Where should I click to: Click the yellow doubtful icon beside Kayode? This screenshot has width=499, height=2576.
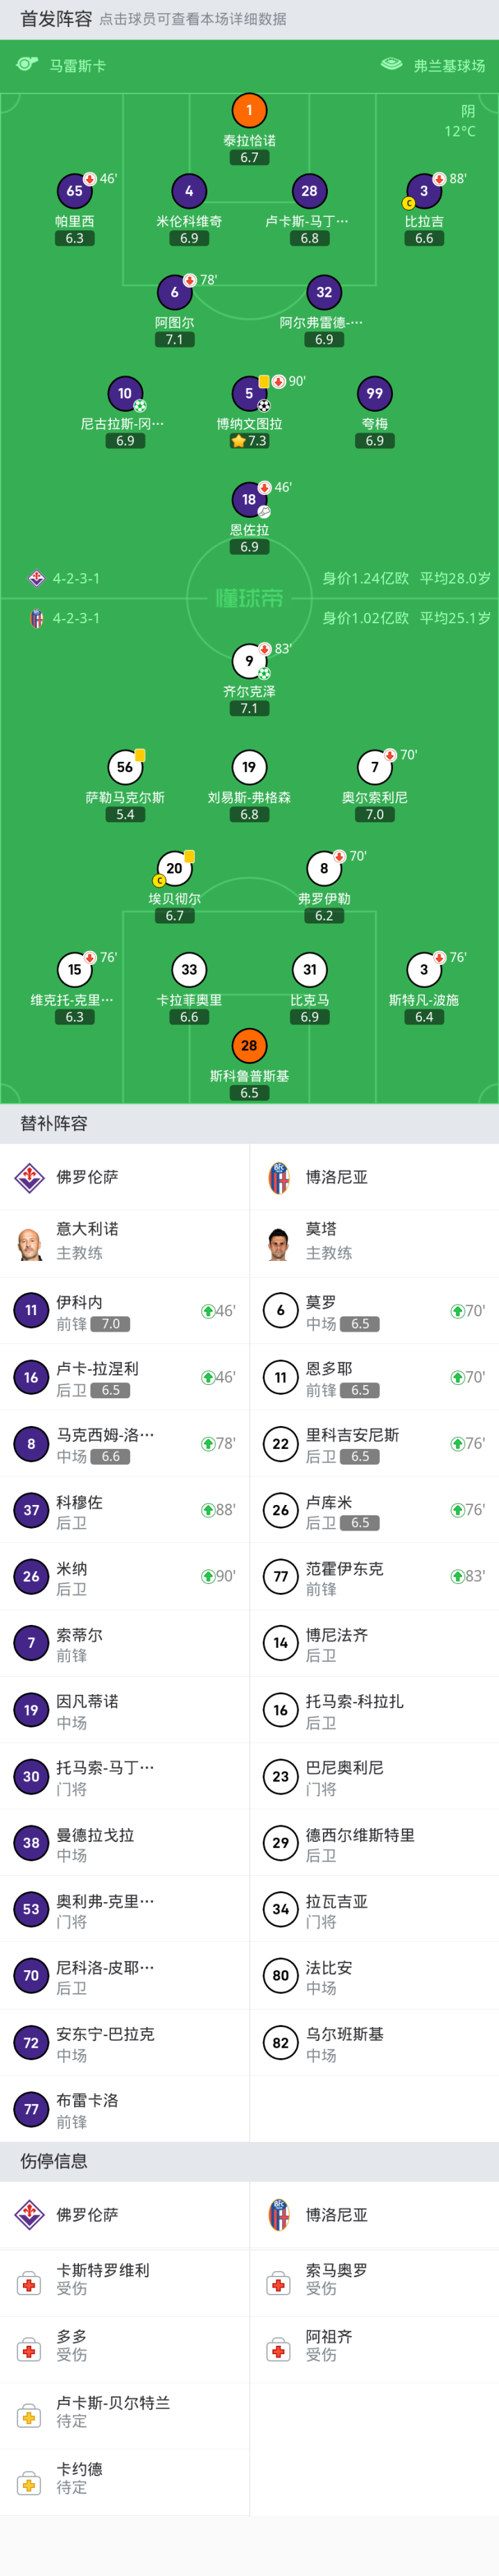tap(30, 2483)
